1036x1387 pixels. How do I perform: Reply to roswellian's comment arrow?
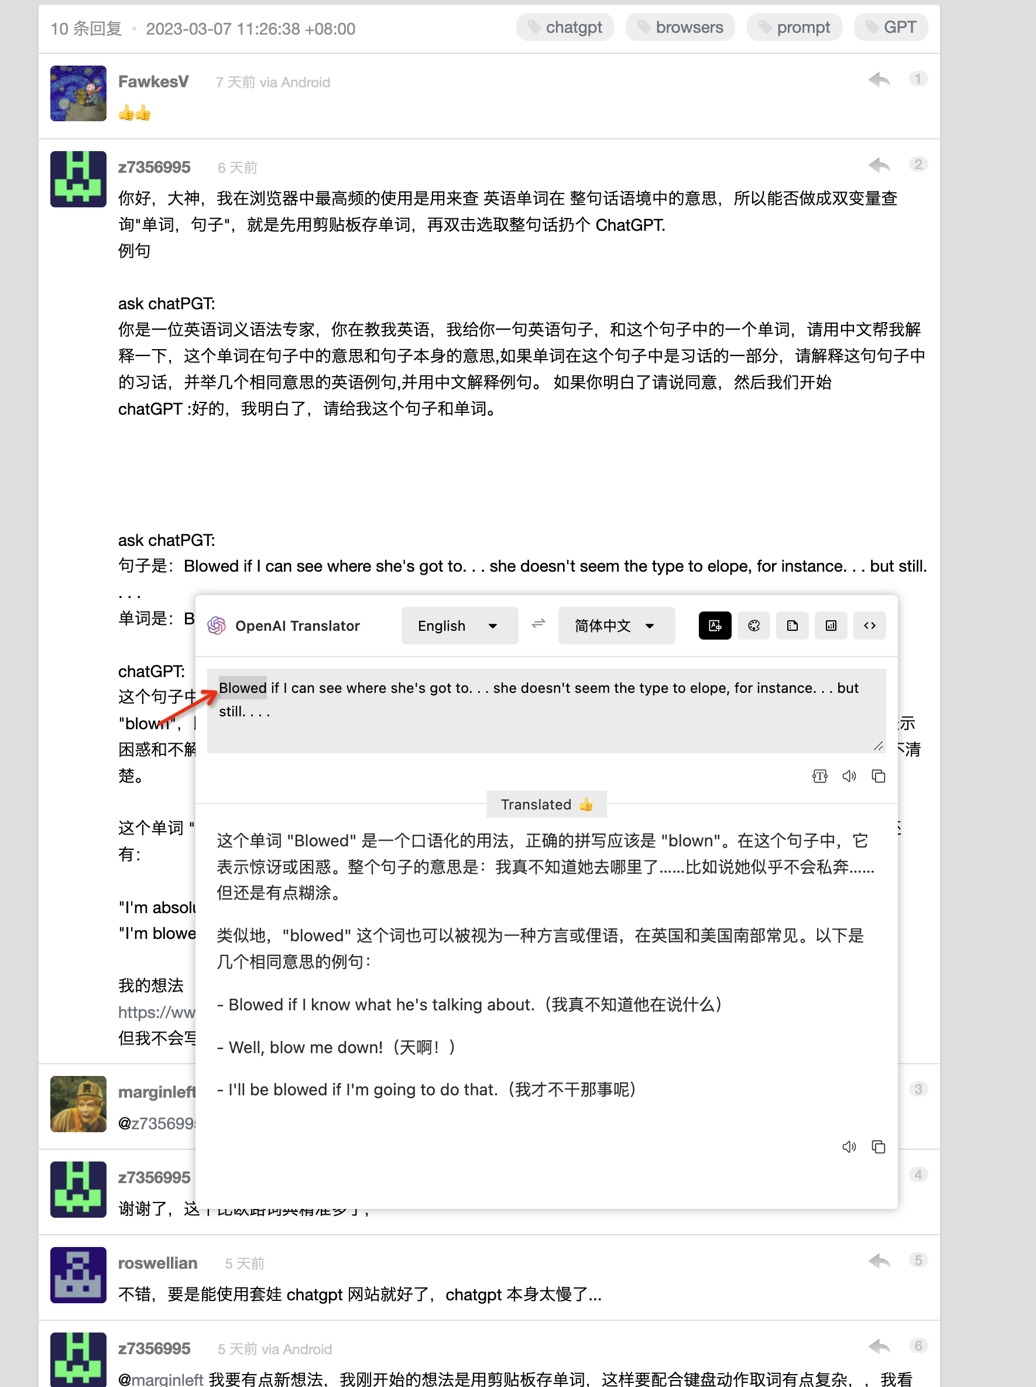click(880, 1261)
